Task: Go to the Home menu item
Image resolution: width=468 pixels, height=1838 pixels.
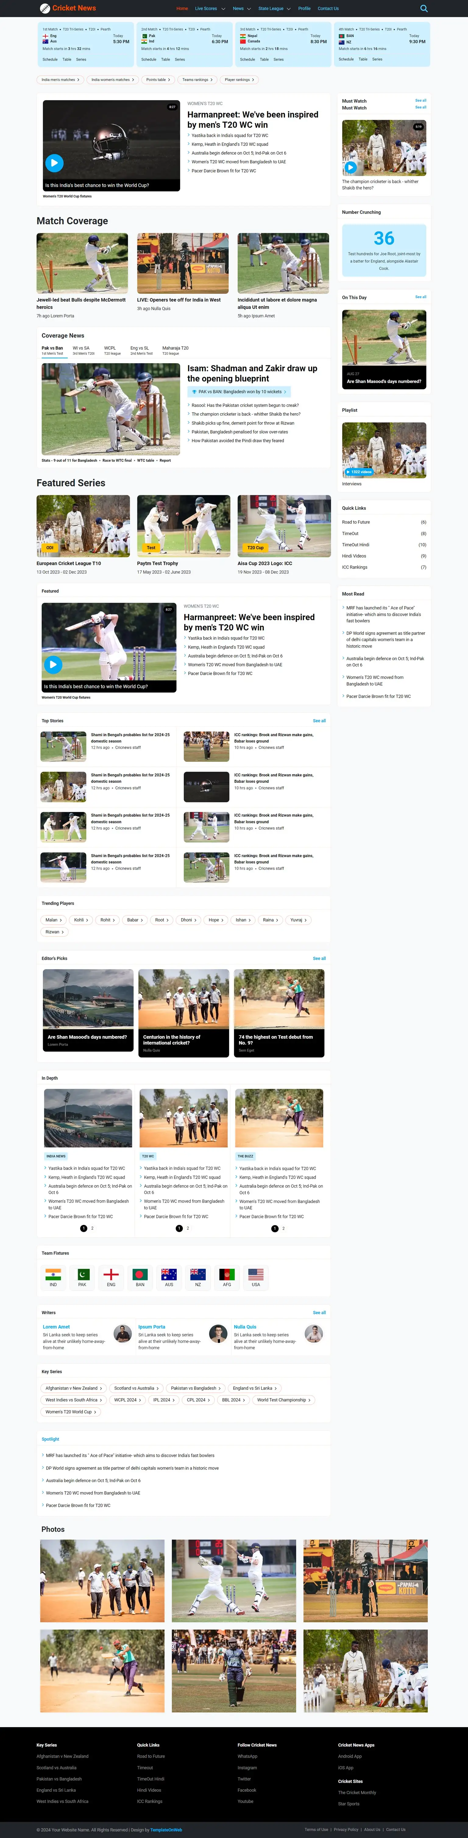Action: click(182, 9)
